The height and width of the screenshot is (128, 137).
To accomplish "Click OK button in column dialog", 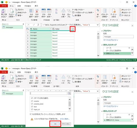I will tap(55, 124).
